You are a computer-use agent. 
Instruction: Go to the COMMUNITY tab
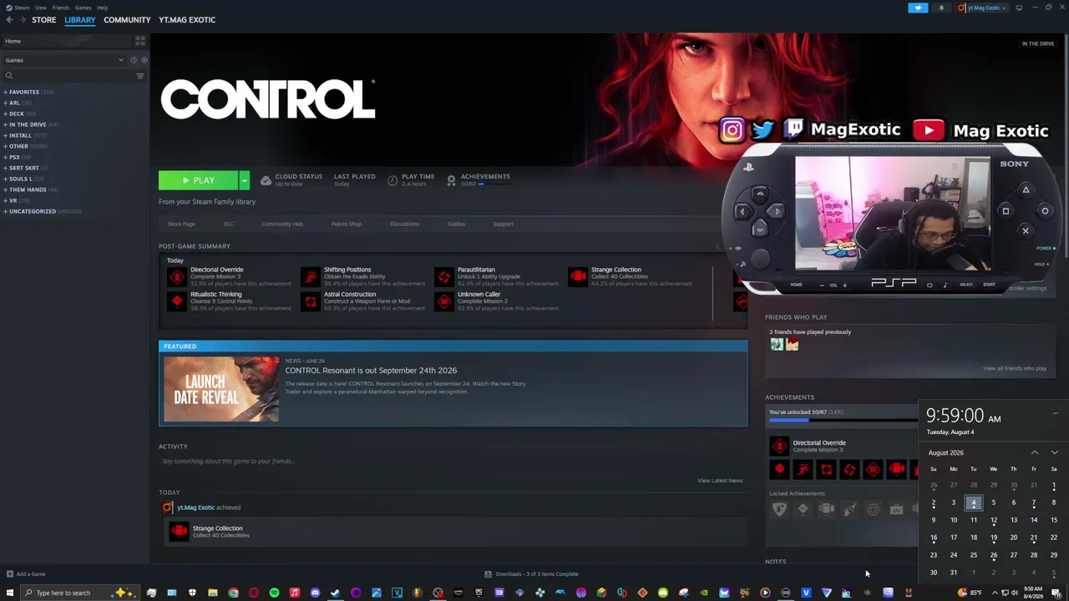(x=127, y=20)
